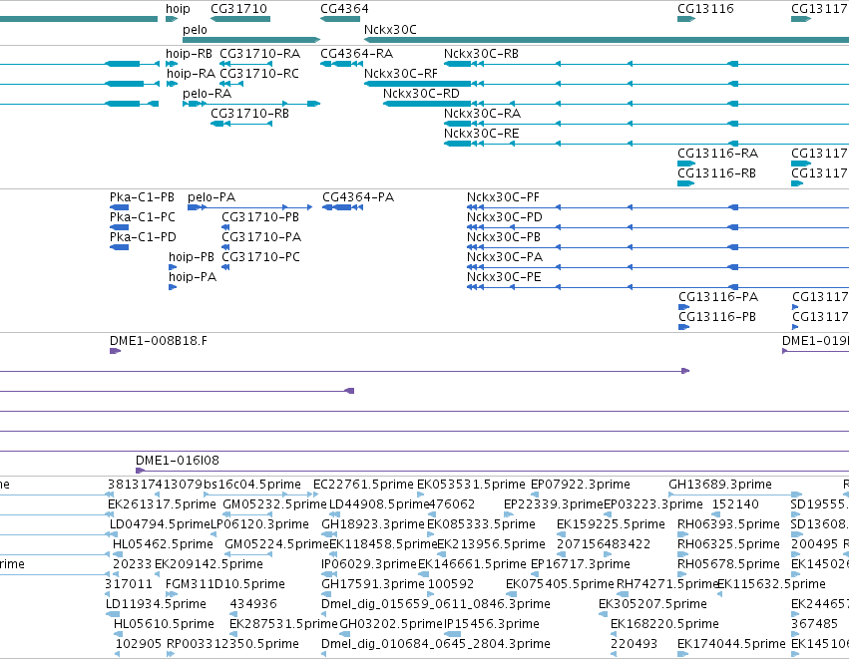Screen dimensions: 849x659
Task: Click the DME1-016I08 clone label
Action: (x=177, y=461)
